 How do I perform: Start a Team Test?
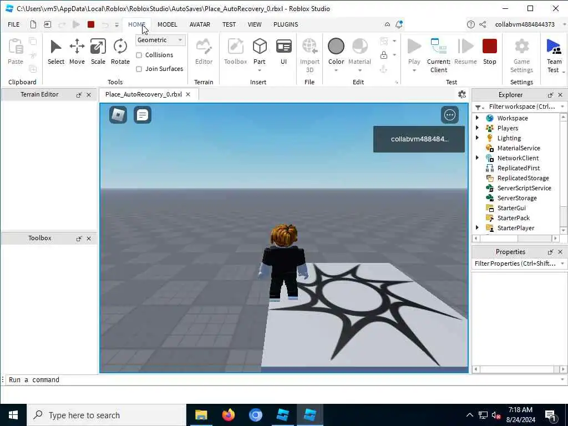[554, 55]
